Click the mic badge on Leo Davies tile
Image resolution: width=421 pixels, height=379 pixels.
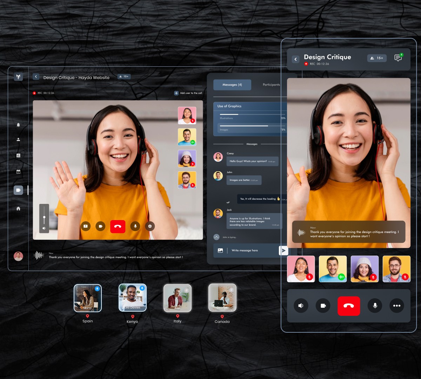(142, 288)
